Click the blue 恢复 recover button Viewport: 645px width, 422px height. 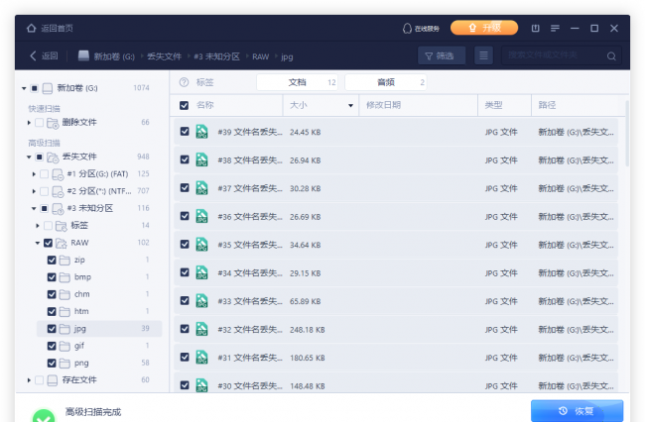(x=577, y=410)
